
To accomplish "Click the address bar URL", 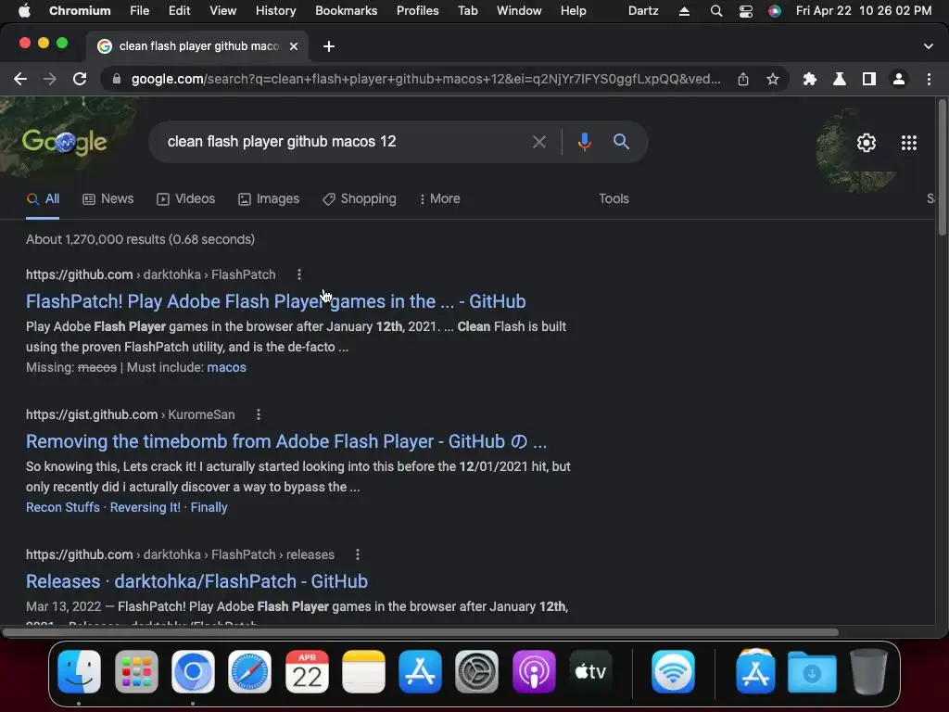I will tap(425, 79).
